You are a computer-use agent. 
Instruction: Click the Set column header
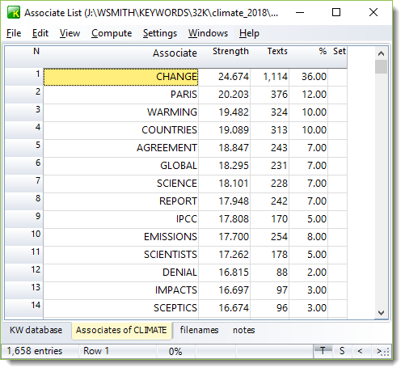[x=338, y=57]
